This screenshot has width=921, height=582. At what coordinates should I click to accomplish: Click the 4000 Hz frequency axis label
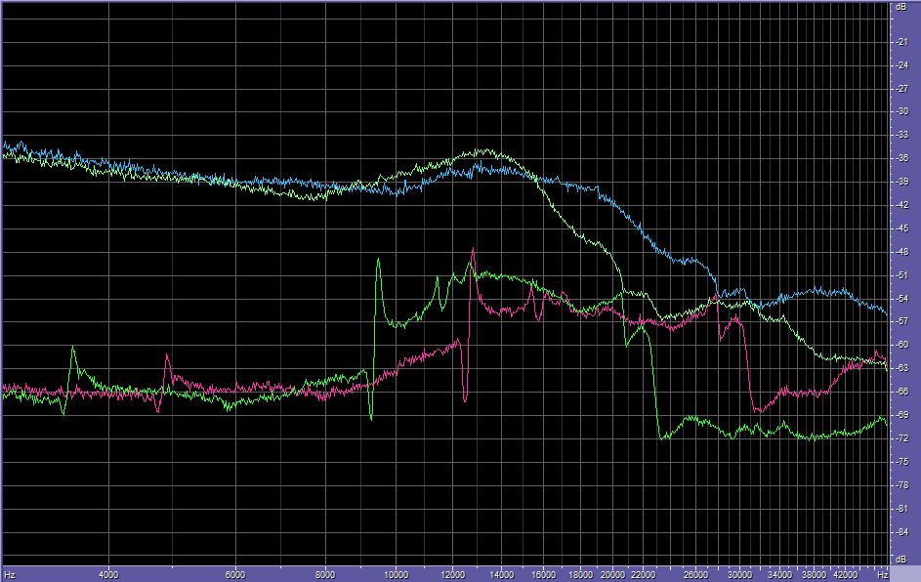coord(108,575)
